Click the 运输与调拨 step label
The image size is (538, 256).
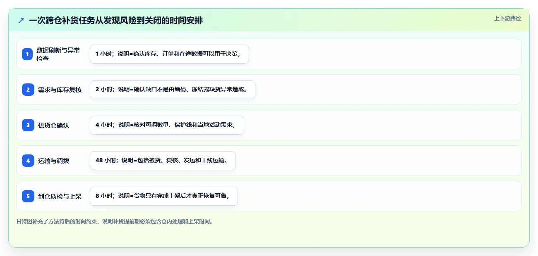pos(53,161)
